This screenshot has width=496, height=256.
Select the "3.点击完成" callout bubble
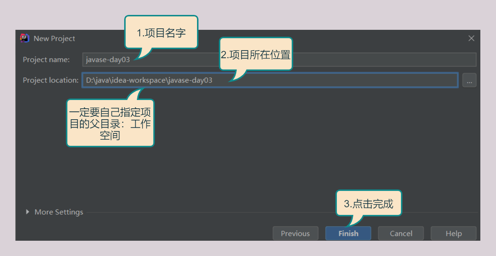click(x=369, y=204)
